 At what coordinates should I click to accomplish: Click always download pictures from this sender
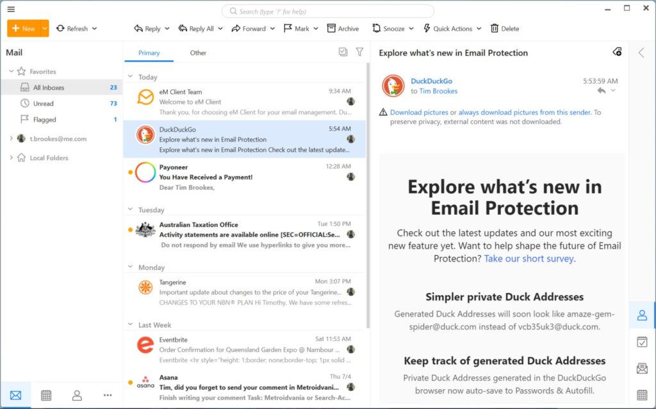pyautogui.click(x=525, y=112)
